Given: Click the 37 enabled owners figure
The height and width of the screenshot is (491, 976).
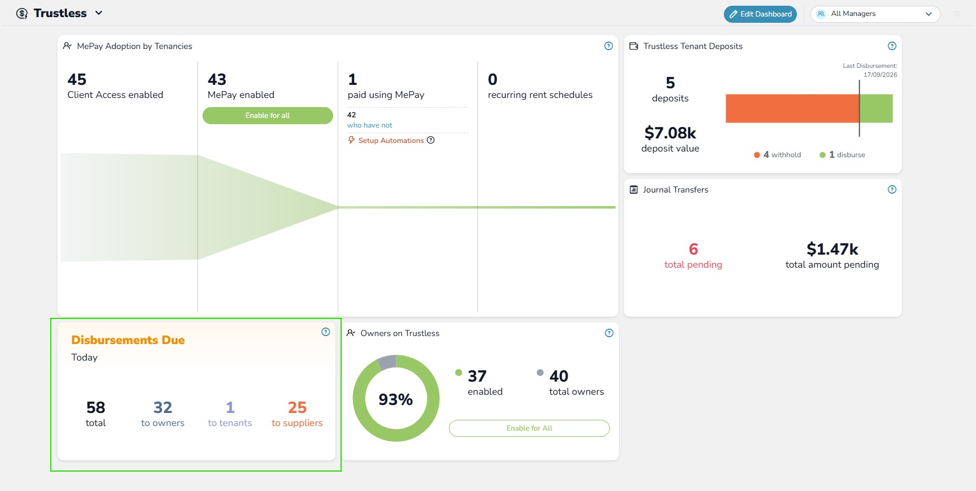Looking at the screenshot, I should 485,383.
